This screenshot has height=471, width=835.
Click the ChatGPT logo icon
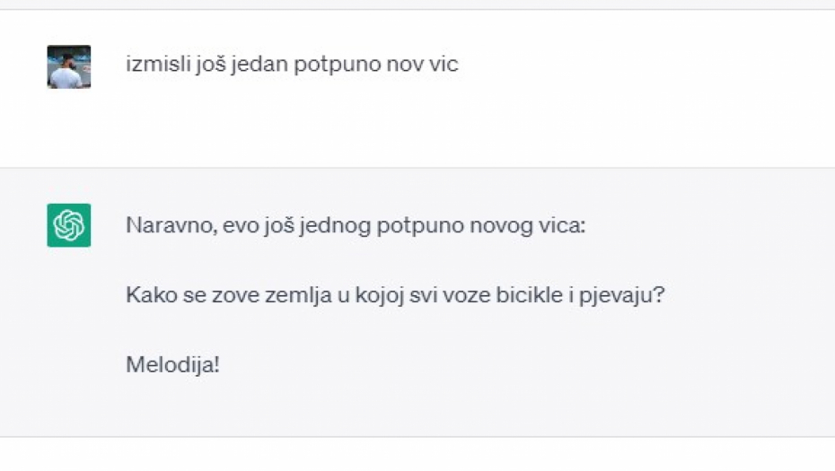[69, 225]
